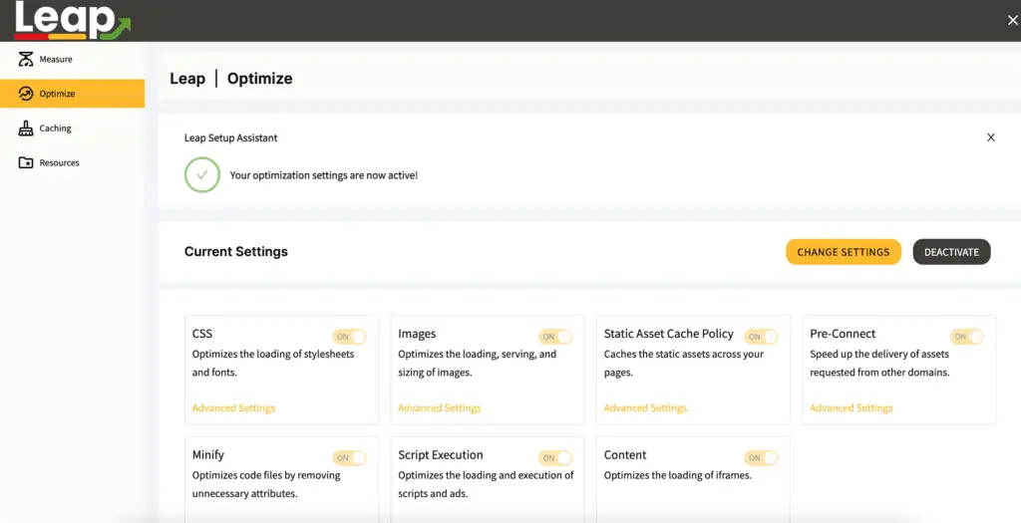The width and height of the screenshot is (1021, 523).
Task: Select the Optimize menu item
Action: [x=72, y=94]
